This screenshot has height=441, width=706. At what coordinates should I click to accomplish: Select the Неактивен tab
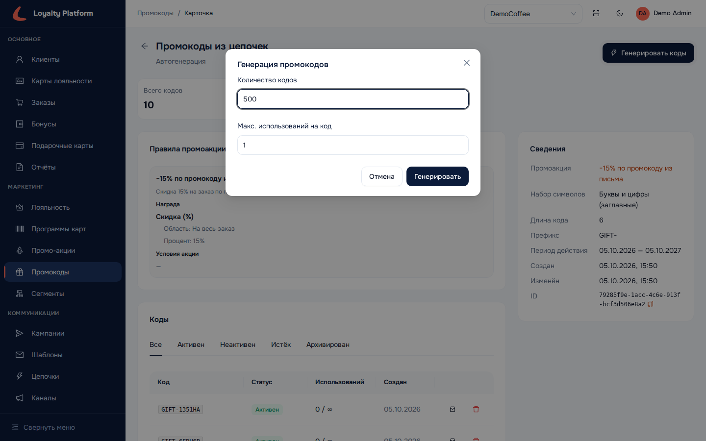pos(238,345)
